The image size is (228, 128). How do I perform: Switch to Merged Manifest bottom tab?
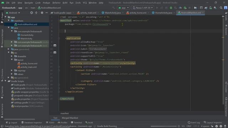pos(70,118)
